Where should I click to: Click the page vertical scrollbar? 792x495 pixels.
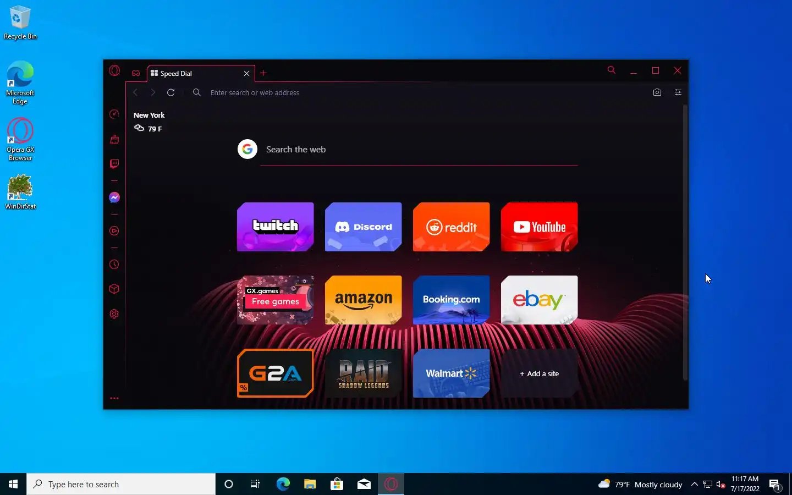click(x=685, y=242)
